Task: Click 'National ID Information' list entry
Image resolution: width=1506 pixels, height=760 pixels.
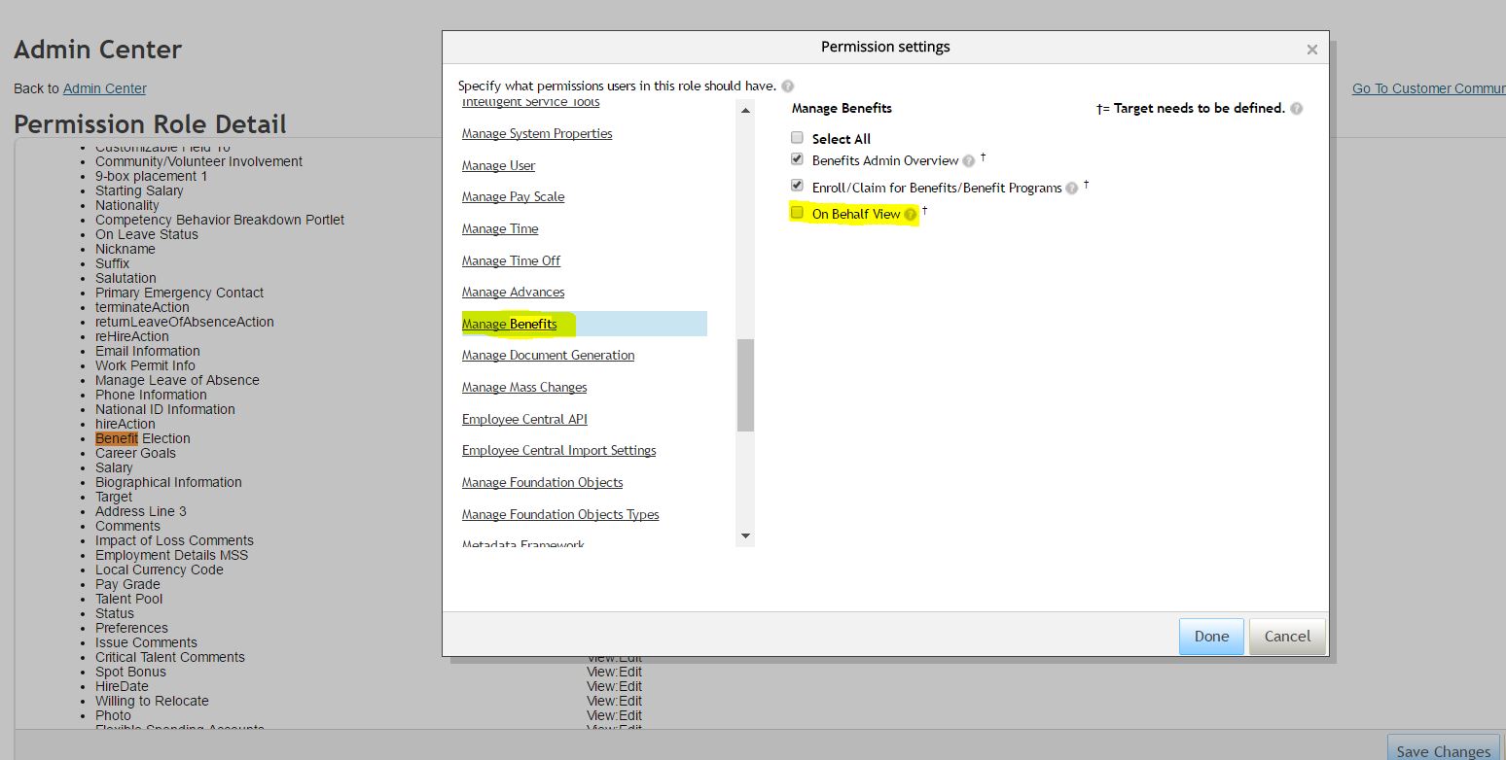Action: pyautogui.click(x=165, y=409)
